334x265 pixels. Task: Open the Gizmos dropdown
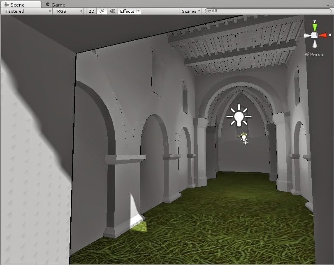coord(190,11)
